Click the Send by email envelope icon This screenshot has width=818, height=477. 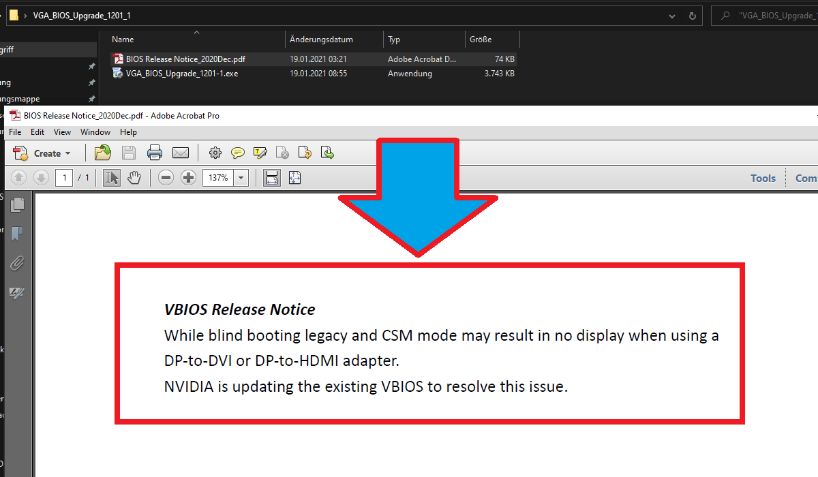[x=181, y=153]
